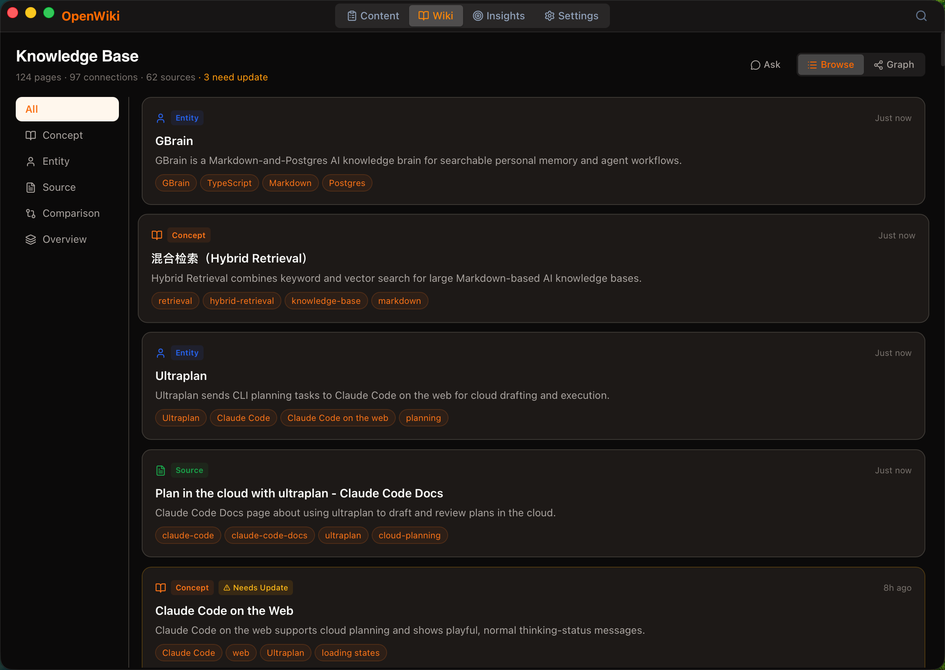The image size is (945, 670).
Task: Click the GBrain description text
Action: 418,161
